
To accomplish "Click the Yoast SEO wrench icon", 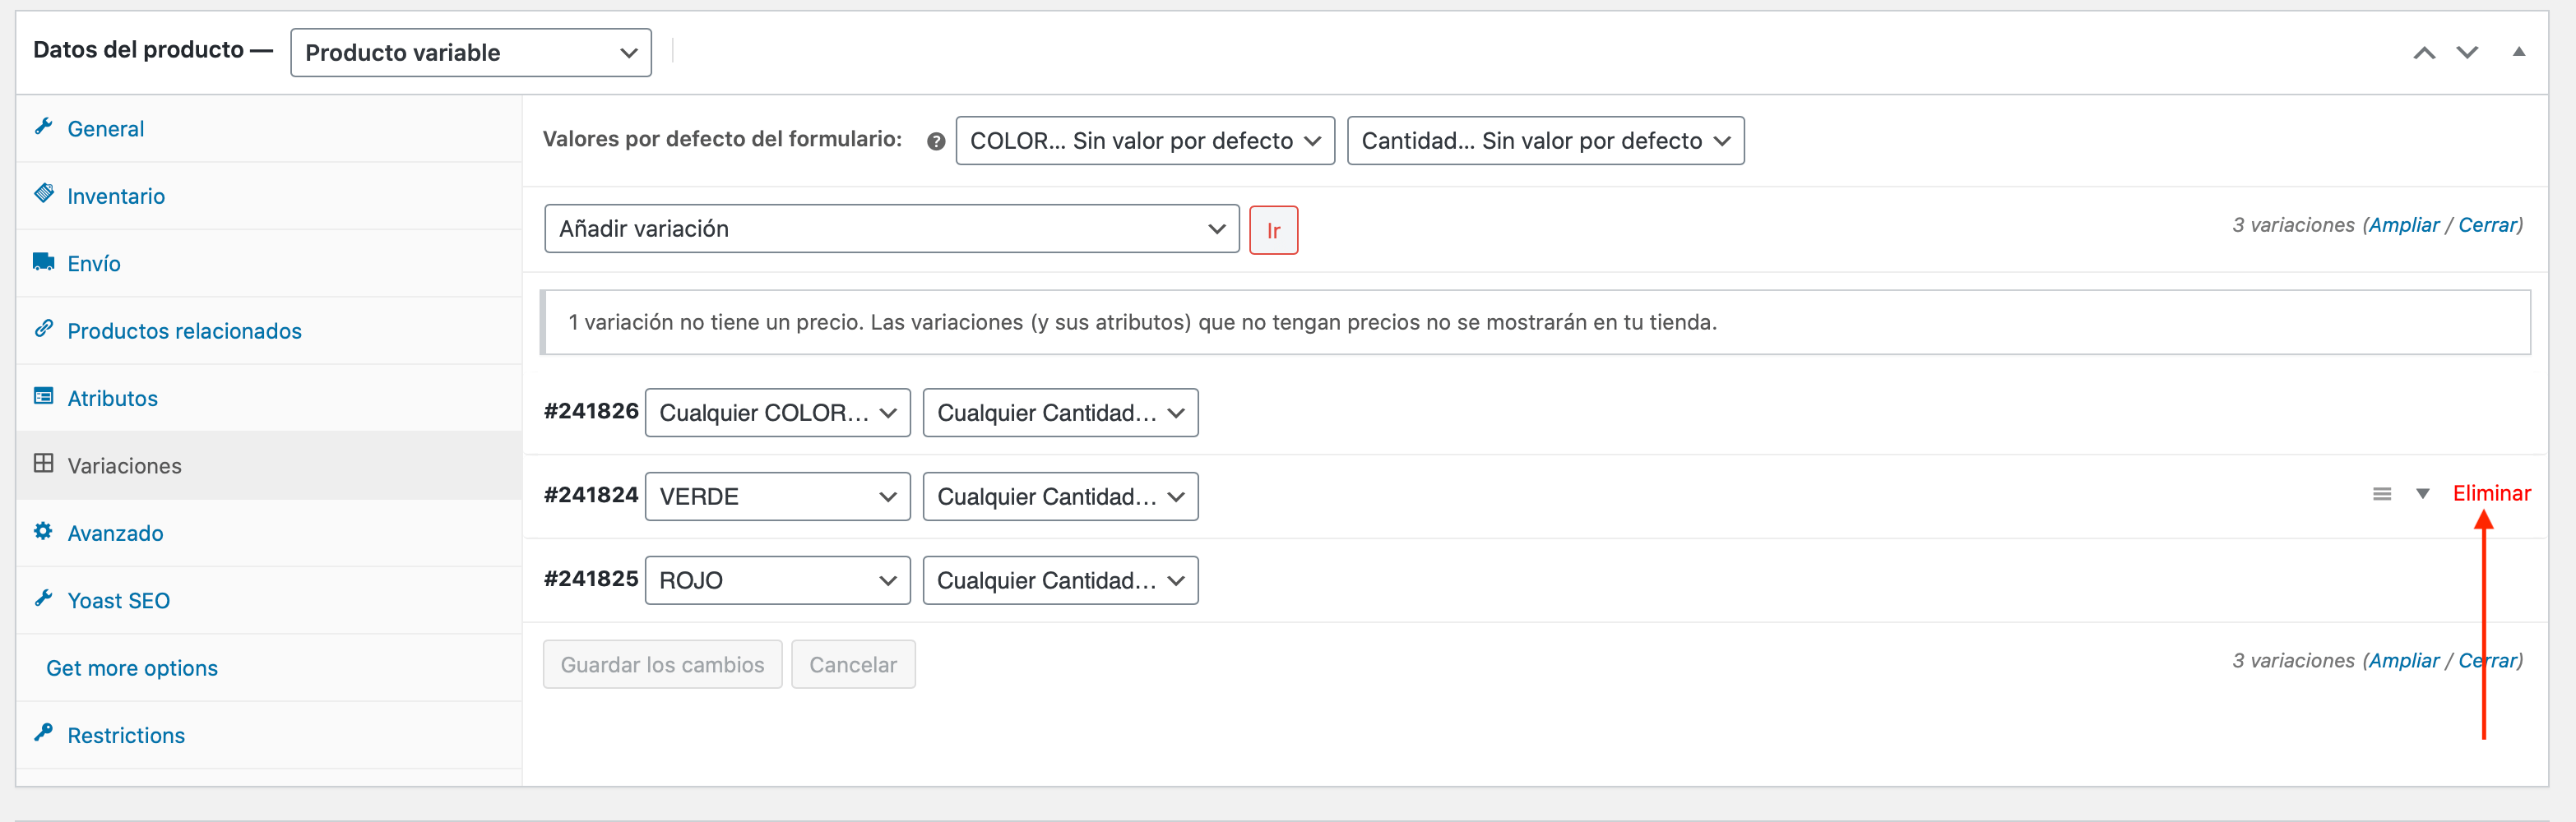I will click(43, 598).
